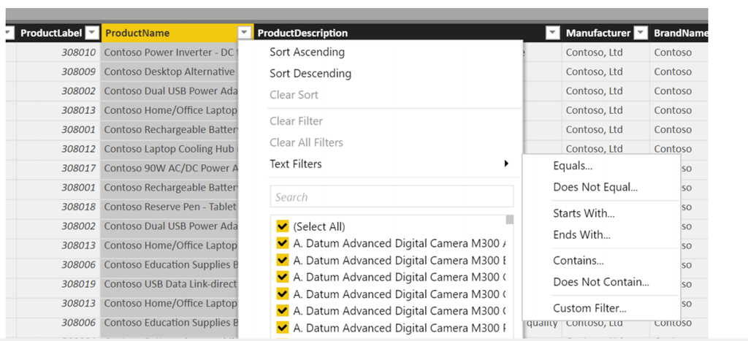Select the Does Not Contain... filter
Screen dimensions: 748x341
tap(601, 282)
